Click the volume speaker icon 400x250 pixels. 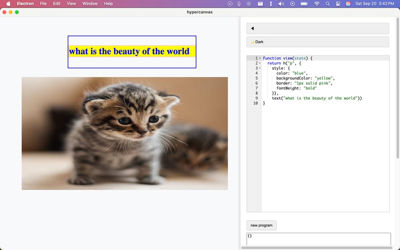281,4
